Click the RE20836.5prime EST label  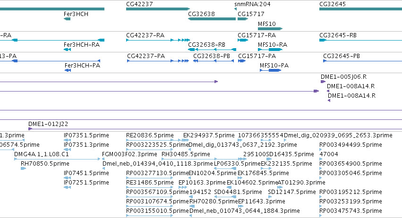150,135
